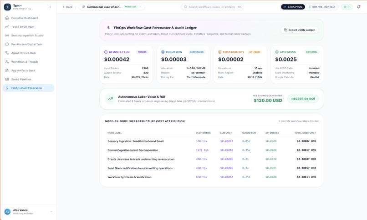Click the $0.00002 Firestore cost
The width and height of the screenshot is (367, 220).
click(231, 60)
